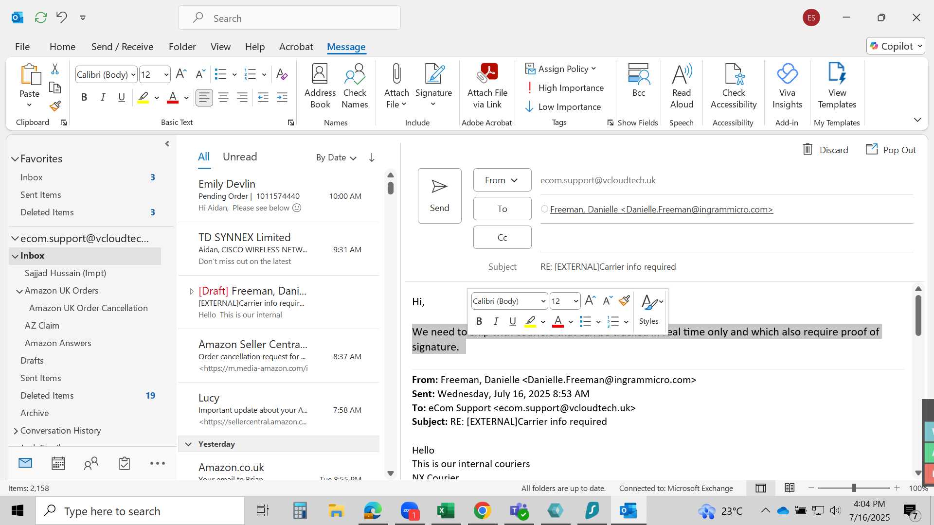Discard the draft message
Viewport: 934px width, 525px height.
[x=825, y=150]
